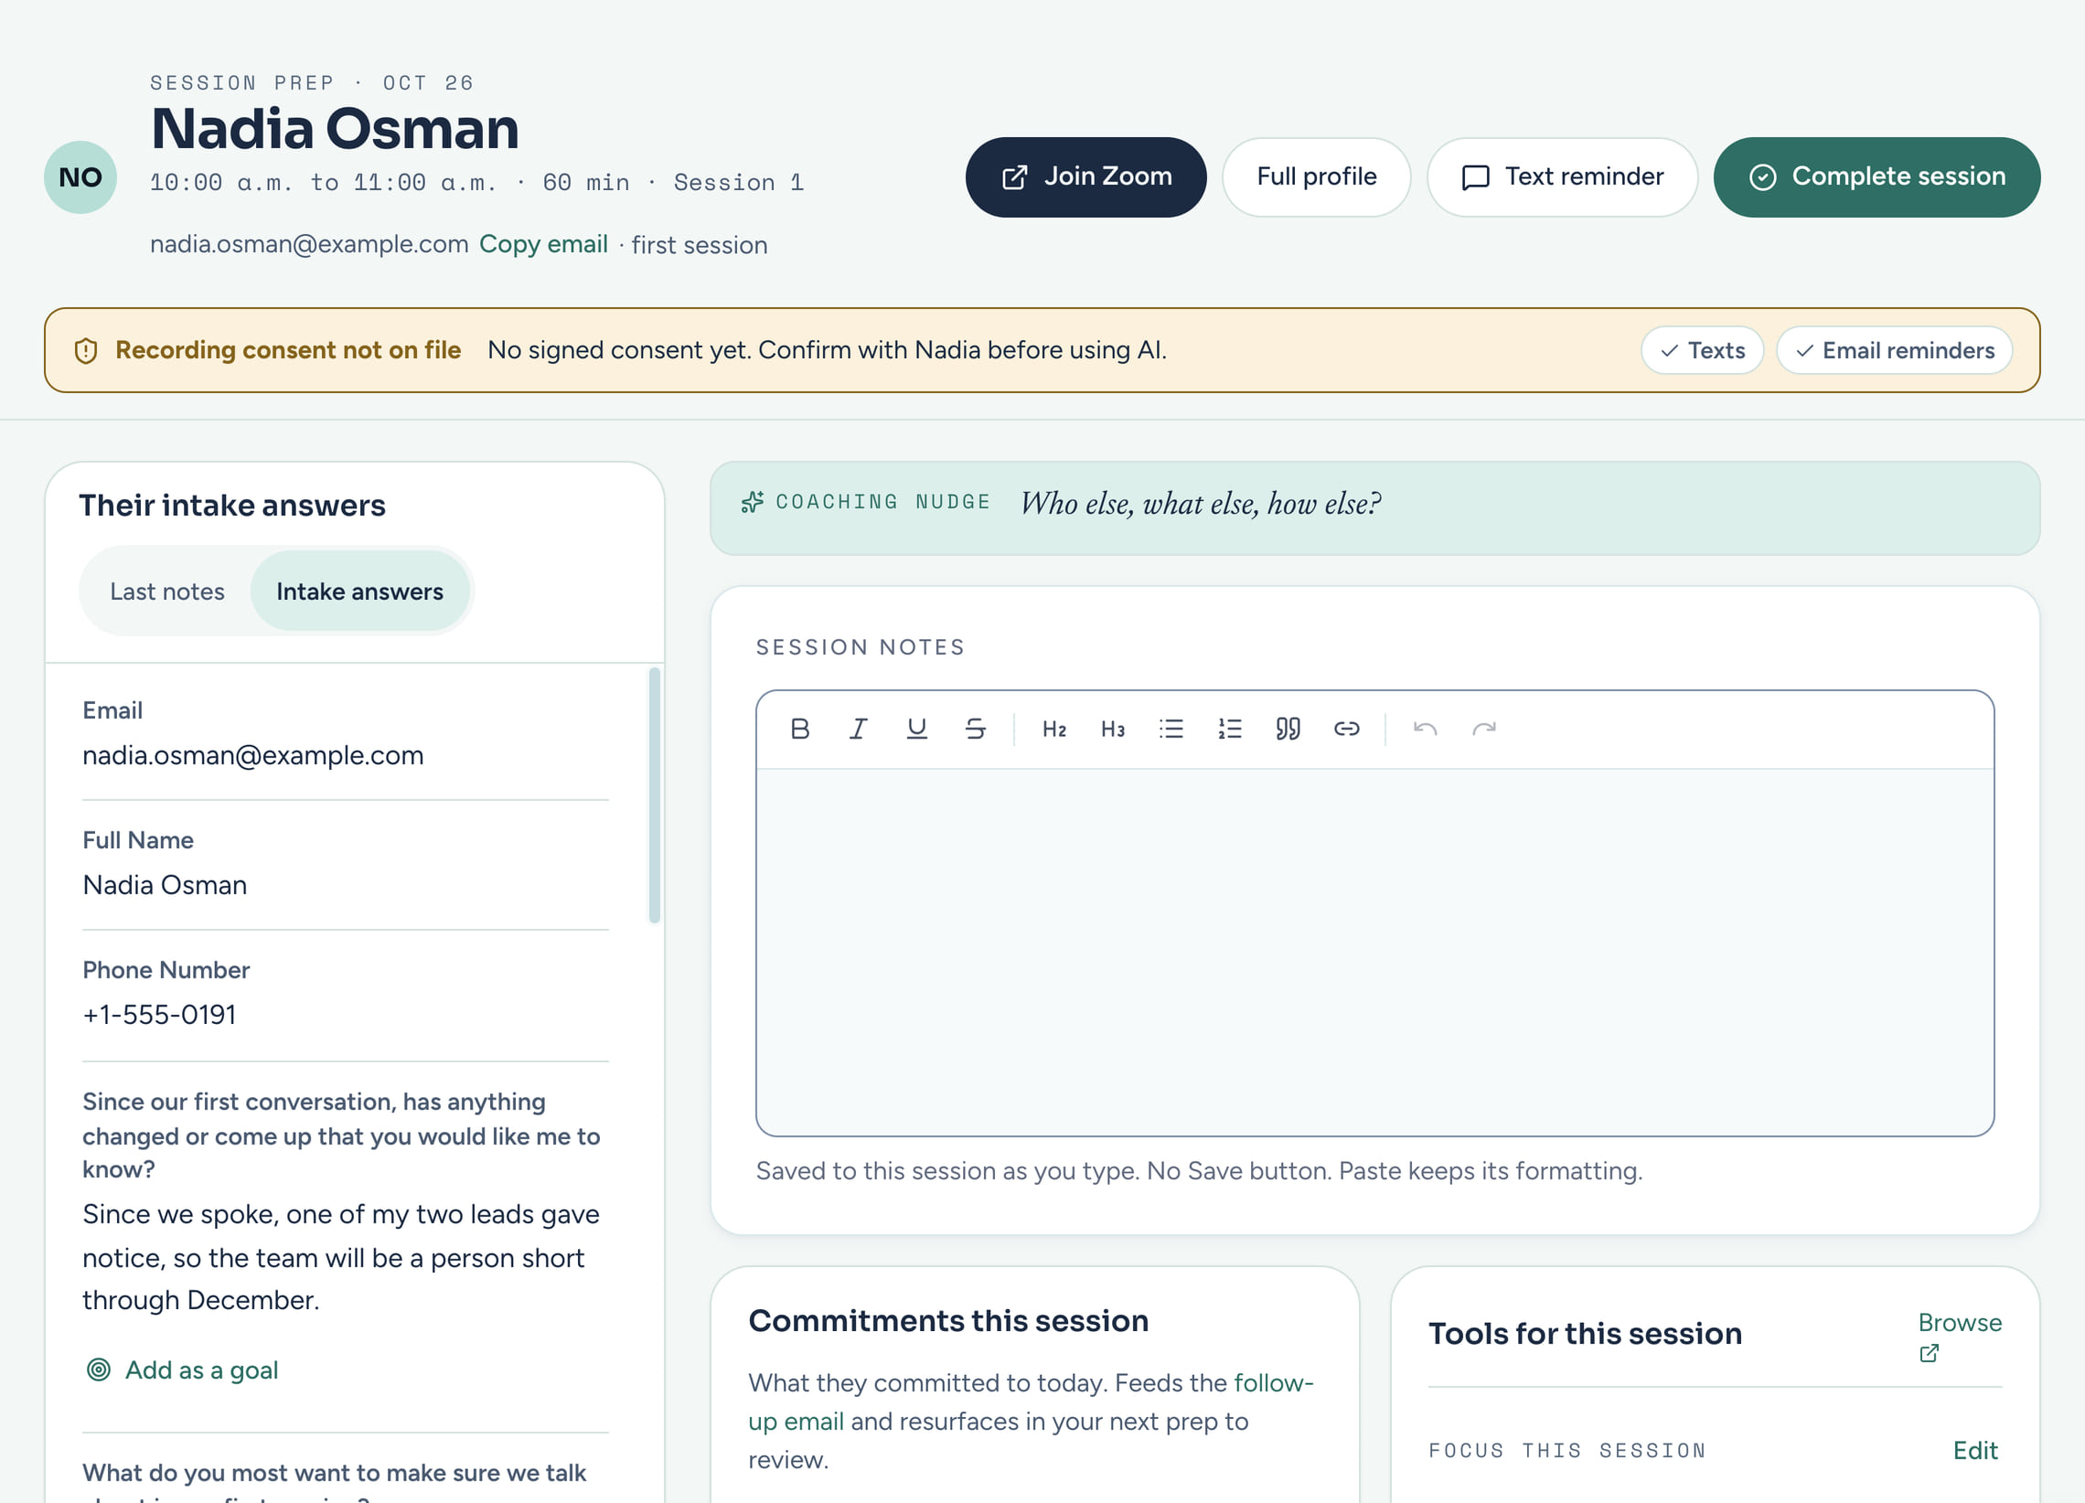Browse tools for this session
The width and height of the screenshot is (2085, 1503).
click(x=1959, y=1335)
